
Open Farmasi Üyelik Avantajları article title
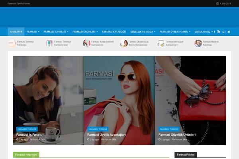(x=106, y=135)
